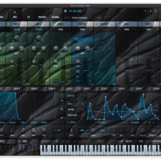Click the envelope lock icon

tap(62, 95)
